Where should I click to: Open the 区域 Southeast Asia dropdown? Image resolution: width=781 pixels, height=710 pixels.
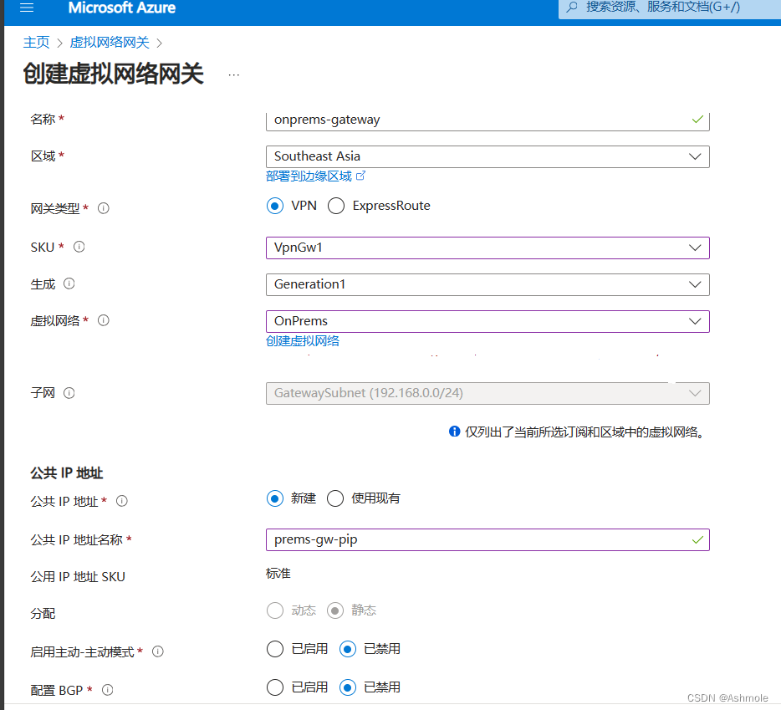[487, 156]
